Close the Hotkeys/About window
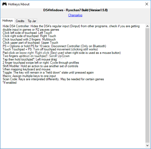This screenshot has height=149, width=151. click(147, 4)
